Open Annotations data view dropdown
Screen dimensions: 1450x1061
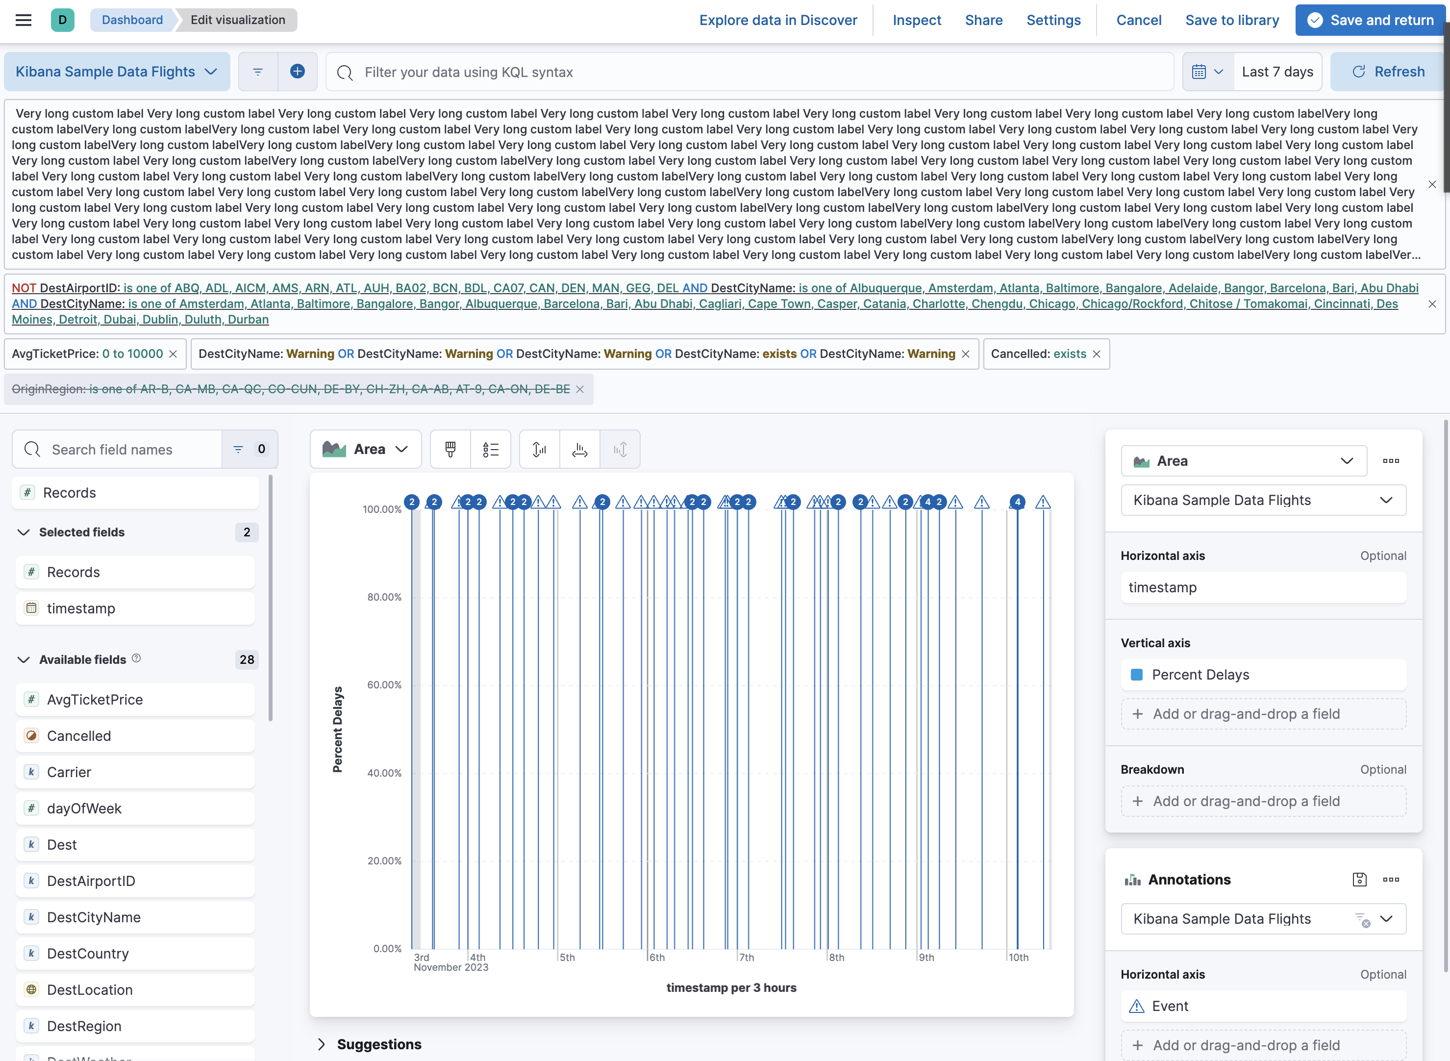[x=1263, y=918]
